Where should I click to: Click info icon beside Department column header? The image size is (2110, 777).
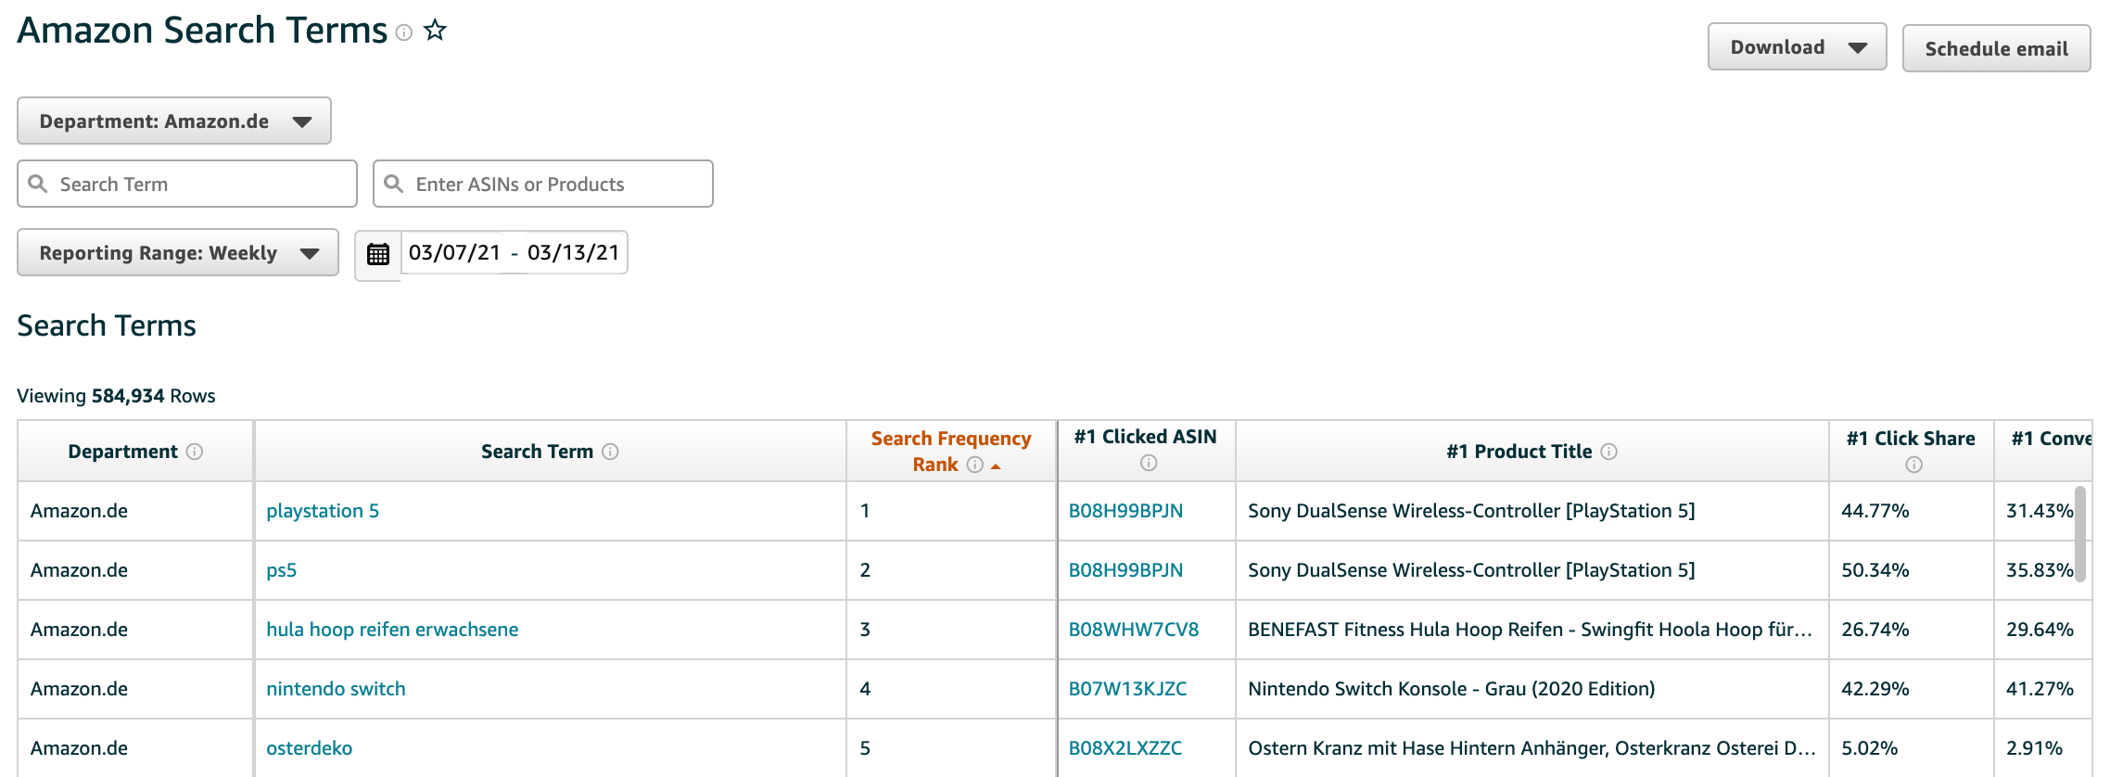point(195,452)
